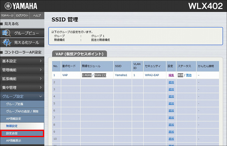The image size is (227, 146).
Task: Open ヘルプ in top menu
Action: click(x=37, y=15)
